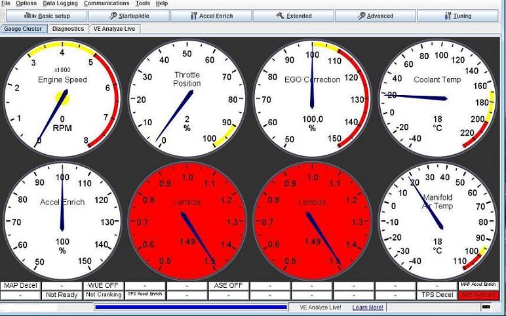Screen dimensions: 506x316
Task: Select the Gauge Cluster tab
Action: [x=24, y=29]
